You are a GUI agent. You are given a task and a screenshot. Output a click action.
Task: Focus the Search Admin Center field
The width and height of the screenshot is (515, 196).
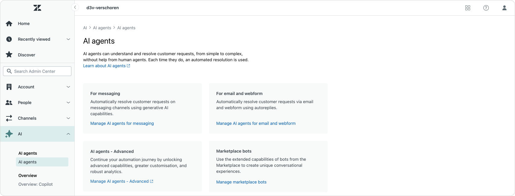click(37, 71)
